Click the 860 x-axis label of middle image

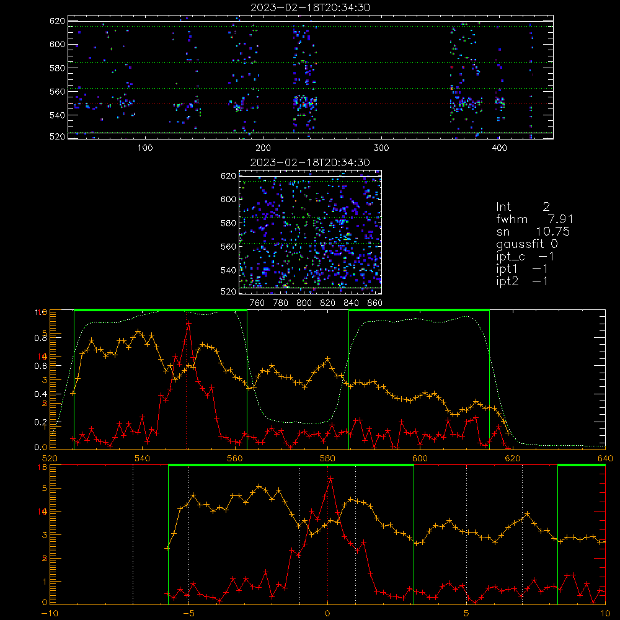point(374,303)
